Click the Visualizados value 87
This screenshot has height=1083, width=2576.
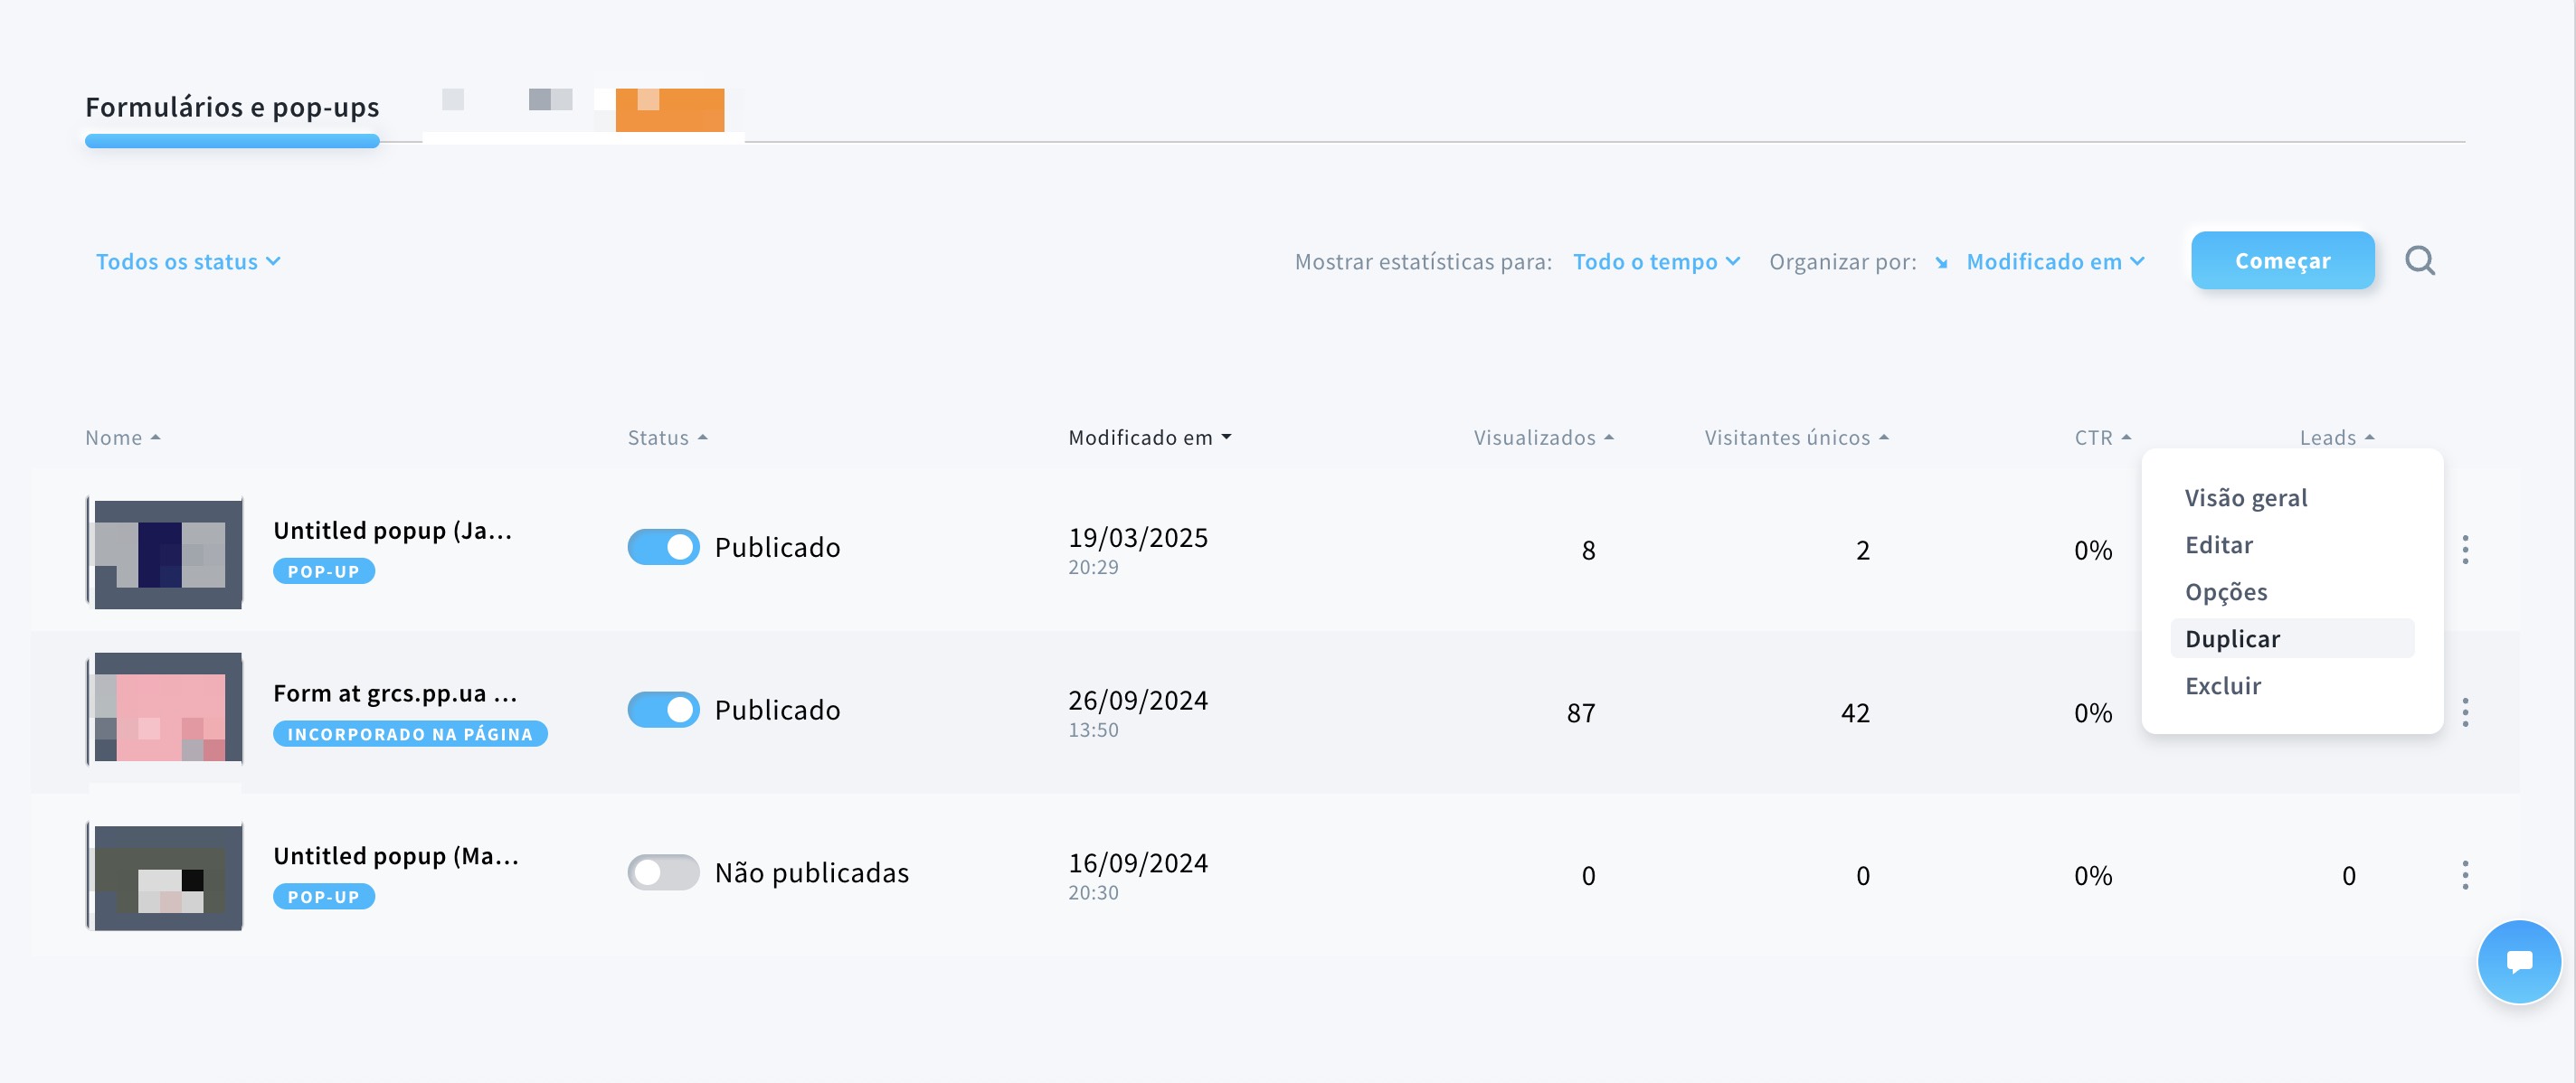coord(1581,713)
